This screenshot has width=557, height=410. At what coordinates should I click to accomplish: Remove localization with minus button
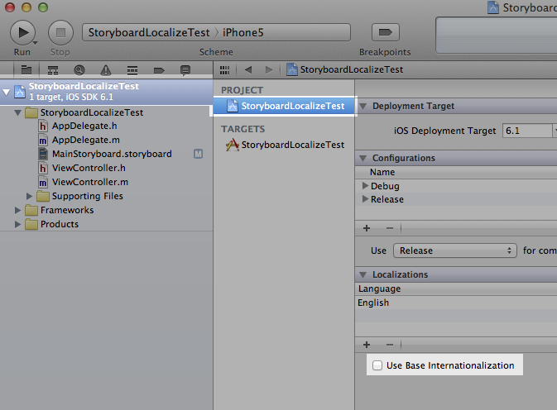(x=390, y=345)
